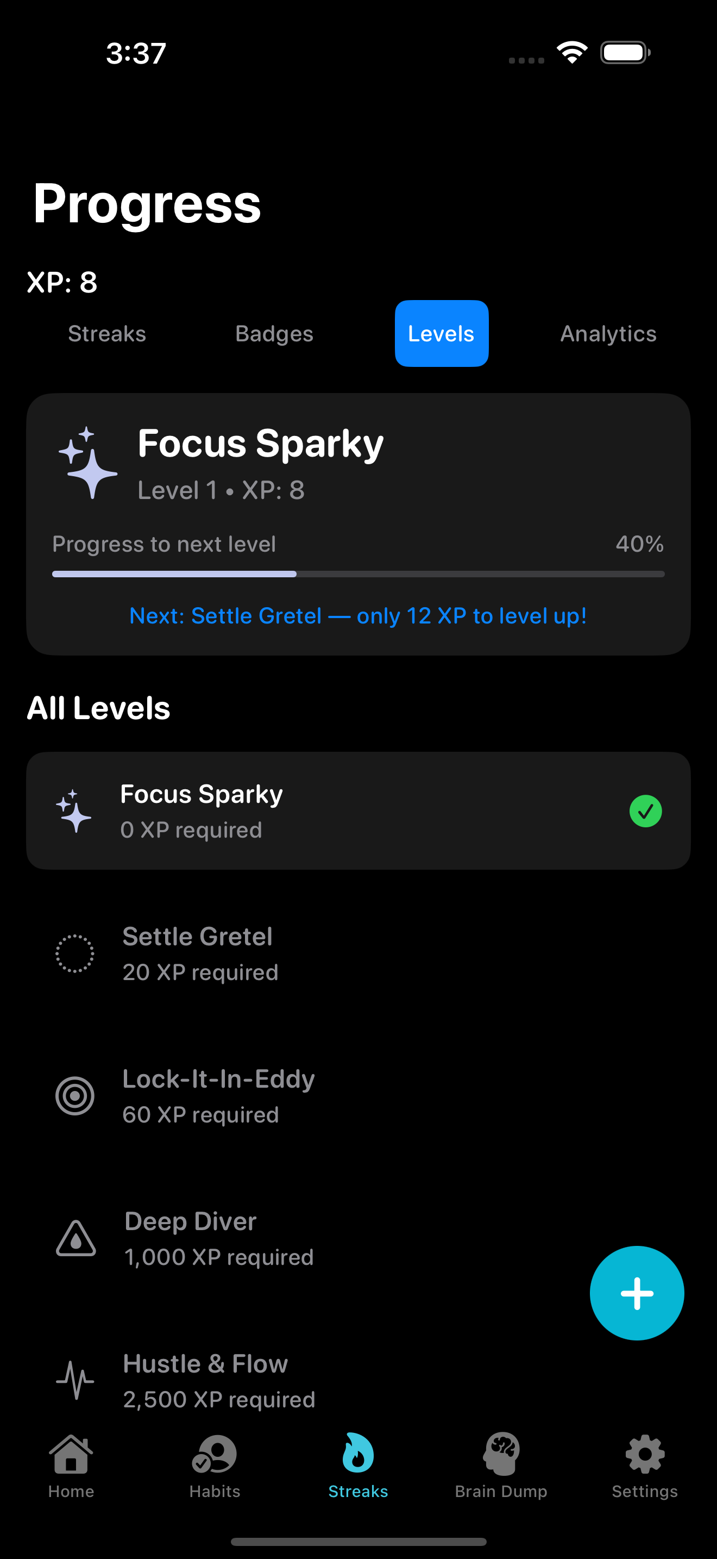
Task: Tap the large sparkles icon in level card
Action: click(x=87, y=463)
